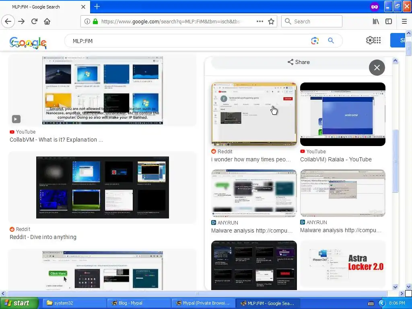412x309 pixels.
Task: Open 'CollabVM - What is it? Explanation' result
Action: pos(56,140)
